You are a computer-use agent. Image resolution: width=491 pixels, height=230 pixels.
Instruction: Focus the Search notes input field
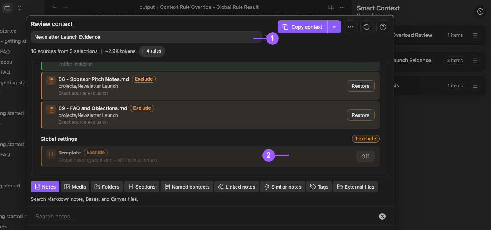pyautogui.click(x=205, y=217)
